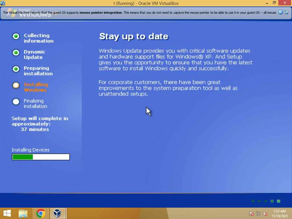Click the 'Stay up to date' heading
The image size is (292, 219).
(x=134, y=36)
